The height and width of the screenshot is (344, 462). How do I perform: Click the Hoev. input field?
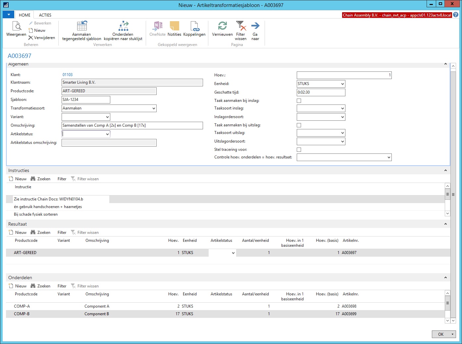[x=344, y=75]
